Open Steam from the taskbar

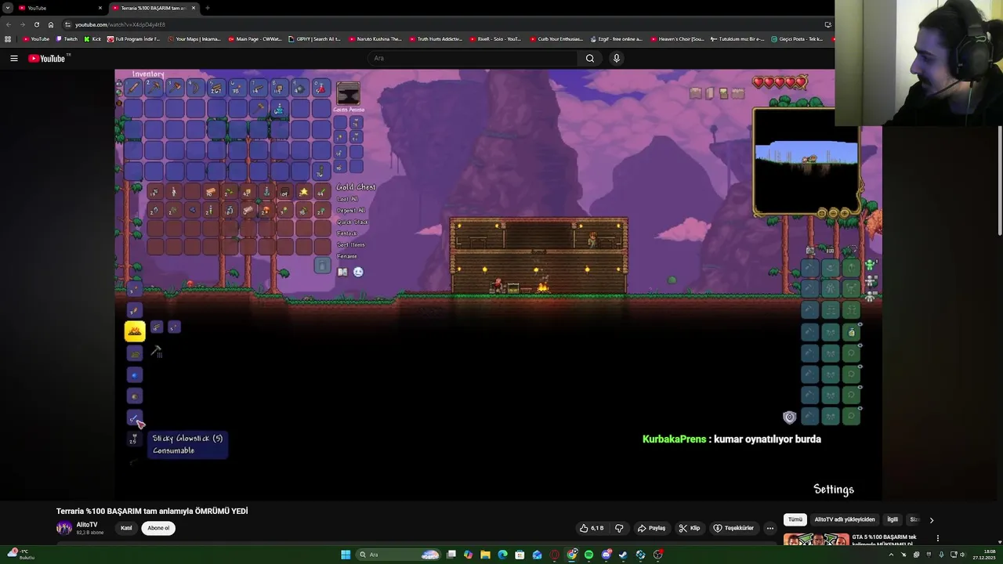(623, 555)
